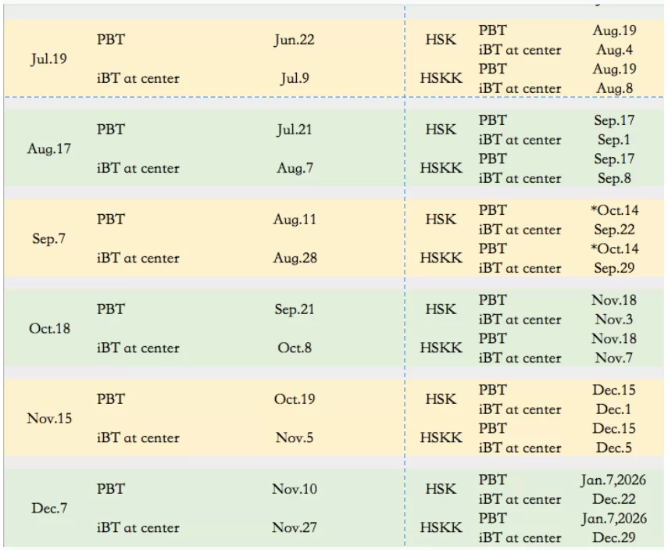Click the Jul.21 deadline date
Image resolution: width=668 pixels, height=550 pixels.
(295, 130)
